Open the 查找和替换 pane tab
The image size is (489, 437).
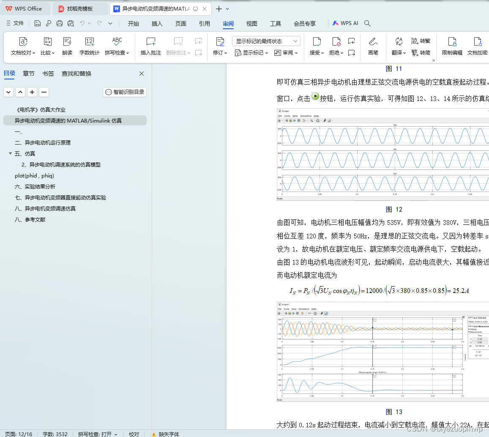point(76,74)
